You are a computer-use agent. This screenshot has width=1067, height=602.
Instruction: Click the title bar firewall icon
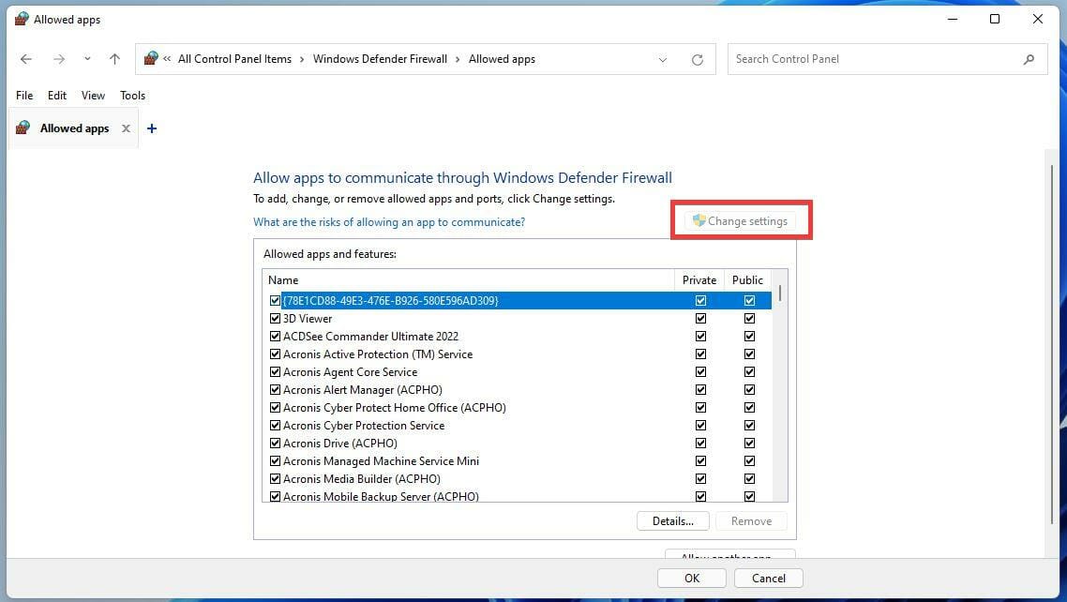22,19
